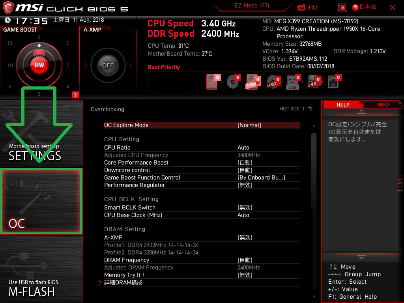Select the USB key boot device icon
The image size is (404, 303).
click(x=294, y=82)
